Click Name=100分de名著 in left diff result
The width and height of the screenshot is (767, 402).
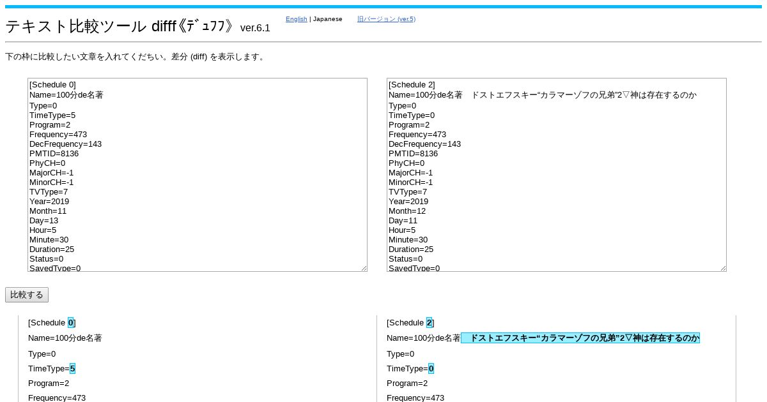(65, 338)
